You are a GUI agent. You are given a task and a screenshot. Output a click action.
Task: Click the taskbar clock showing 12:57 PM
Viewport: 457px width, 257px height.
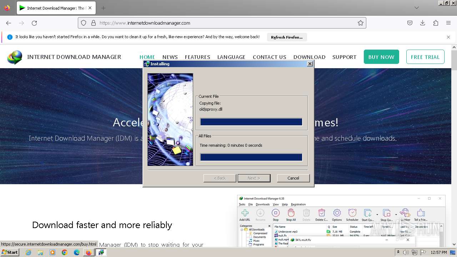[439, 252]
